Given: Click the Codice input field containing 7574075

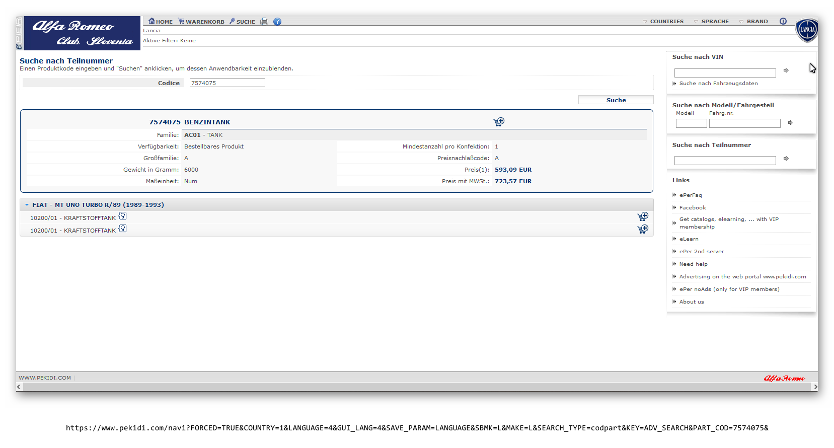Looking at the screenshot, I should pos(227,83).
